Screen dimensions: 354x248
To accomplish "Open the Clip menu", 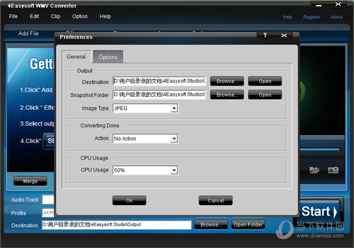I will click(x=55, y=17).
